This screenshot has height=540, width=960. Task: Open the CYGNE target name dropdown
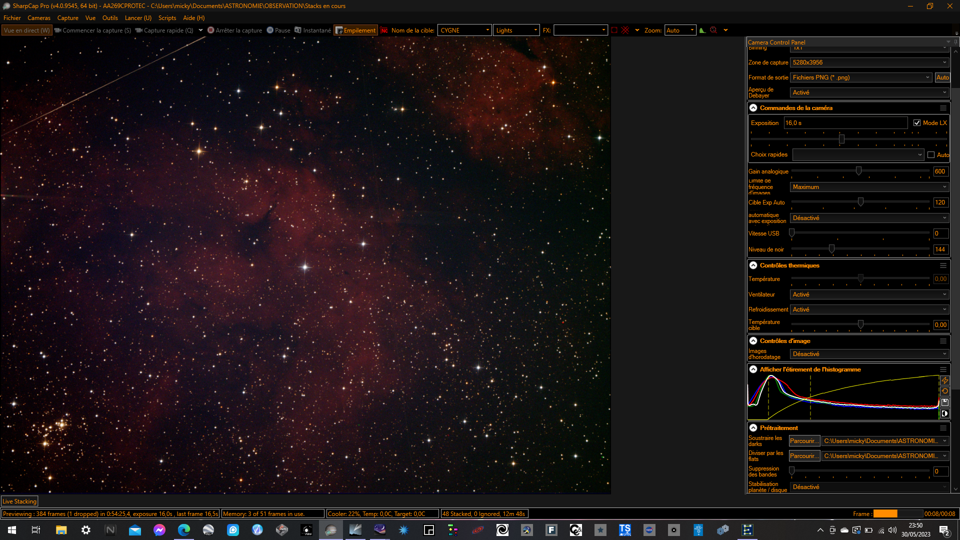tap(464, 30)
